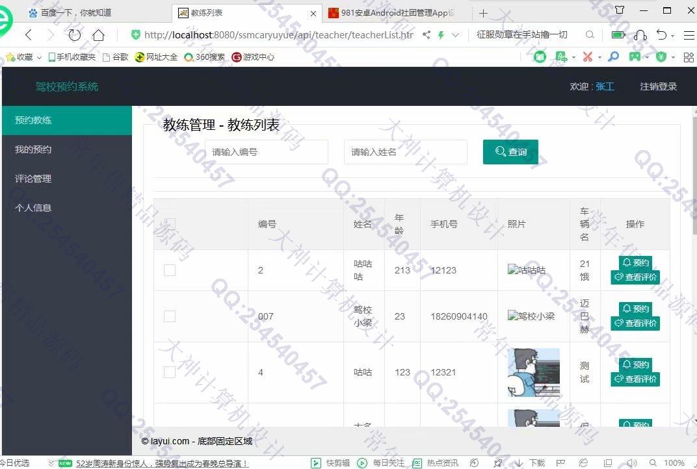
Task: Open 下载 downloads in status bar
Action: (x=530, y=463)
